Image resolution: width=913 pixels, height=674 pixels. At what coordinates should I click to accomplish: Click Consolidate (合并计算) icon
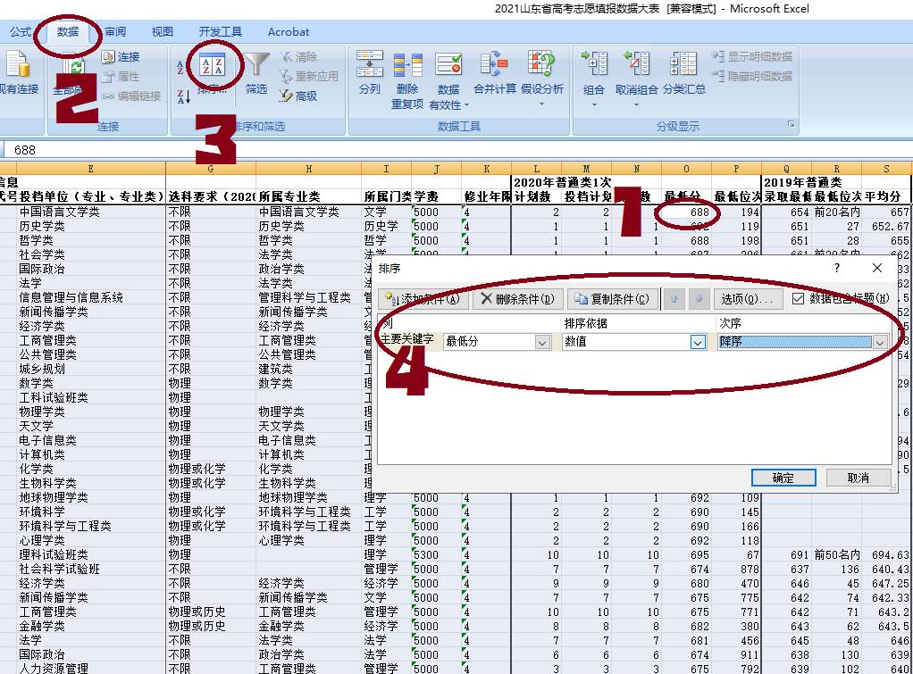tap(494, 64)
